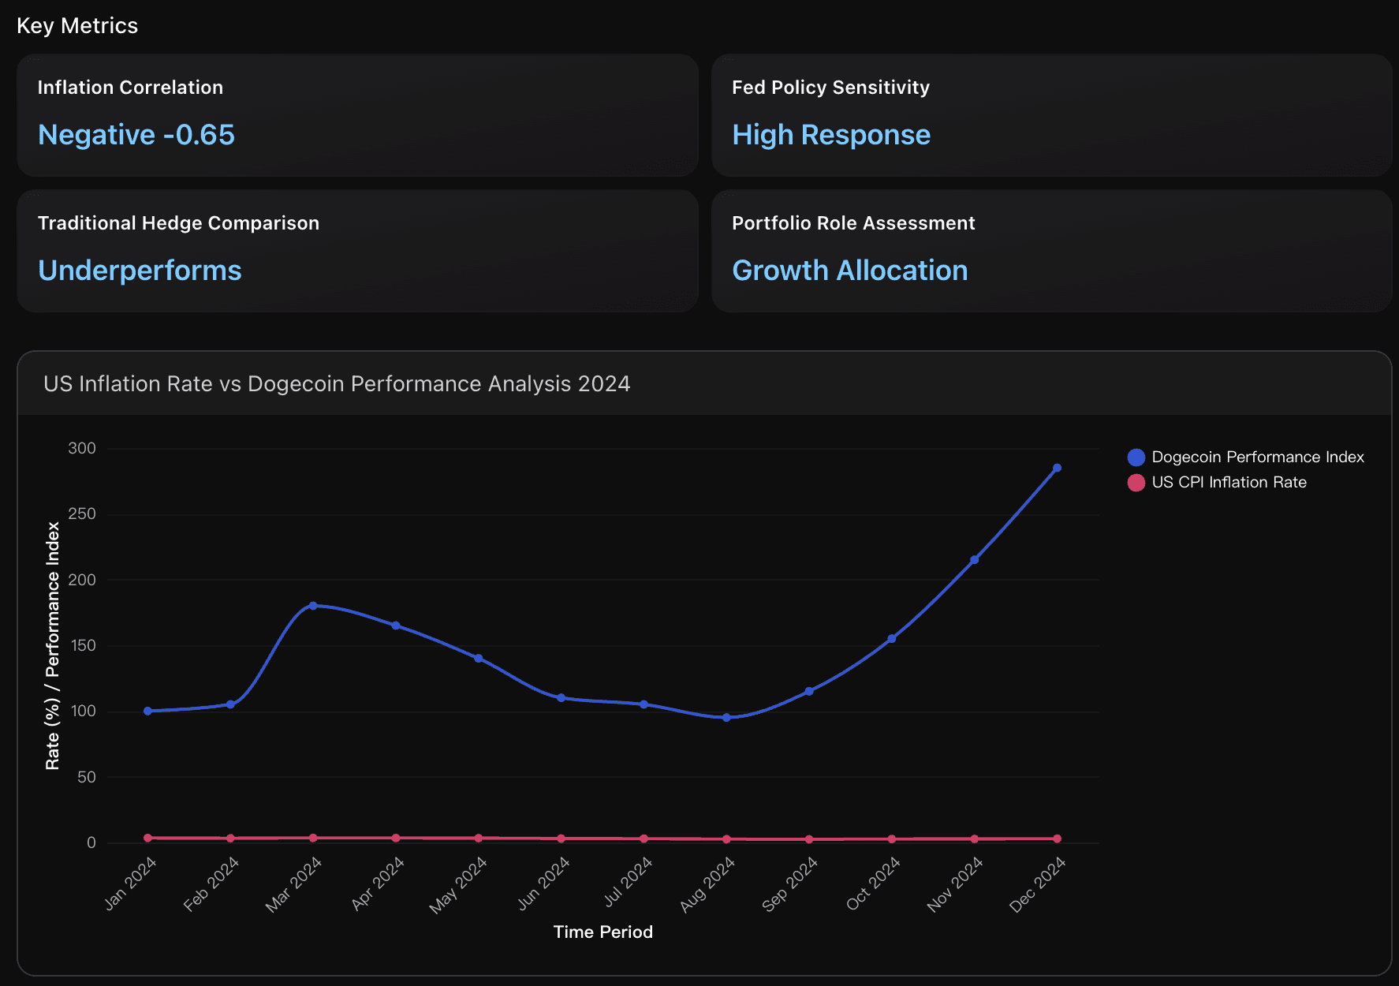Click the blue Dogecoin legend color dot
Viewport: 1399px width, 986px height.
(1136, 458)
